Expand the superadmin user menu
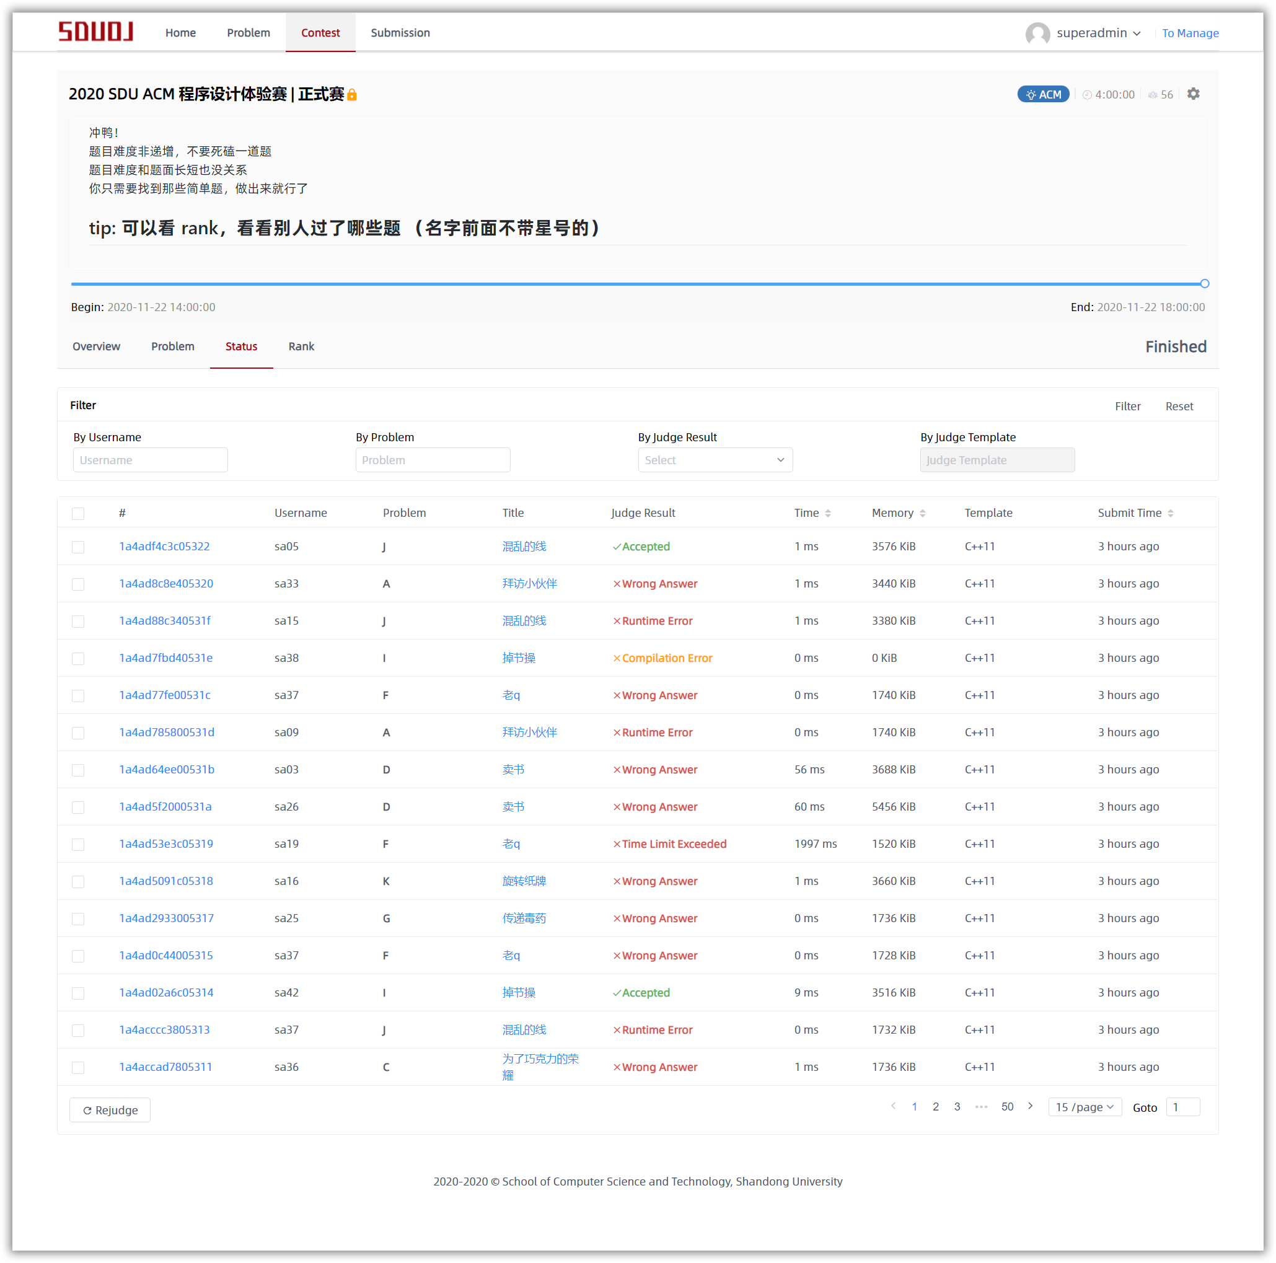This screenshot has height=1263, width=1276. pos(1098,33)
